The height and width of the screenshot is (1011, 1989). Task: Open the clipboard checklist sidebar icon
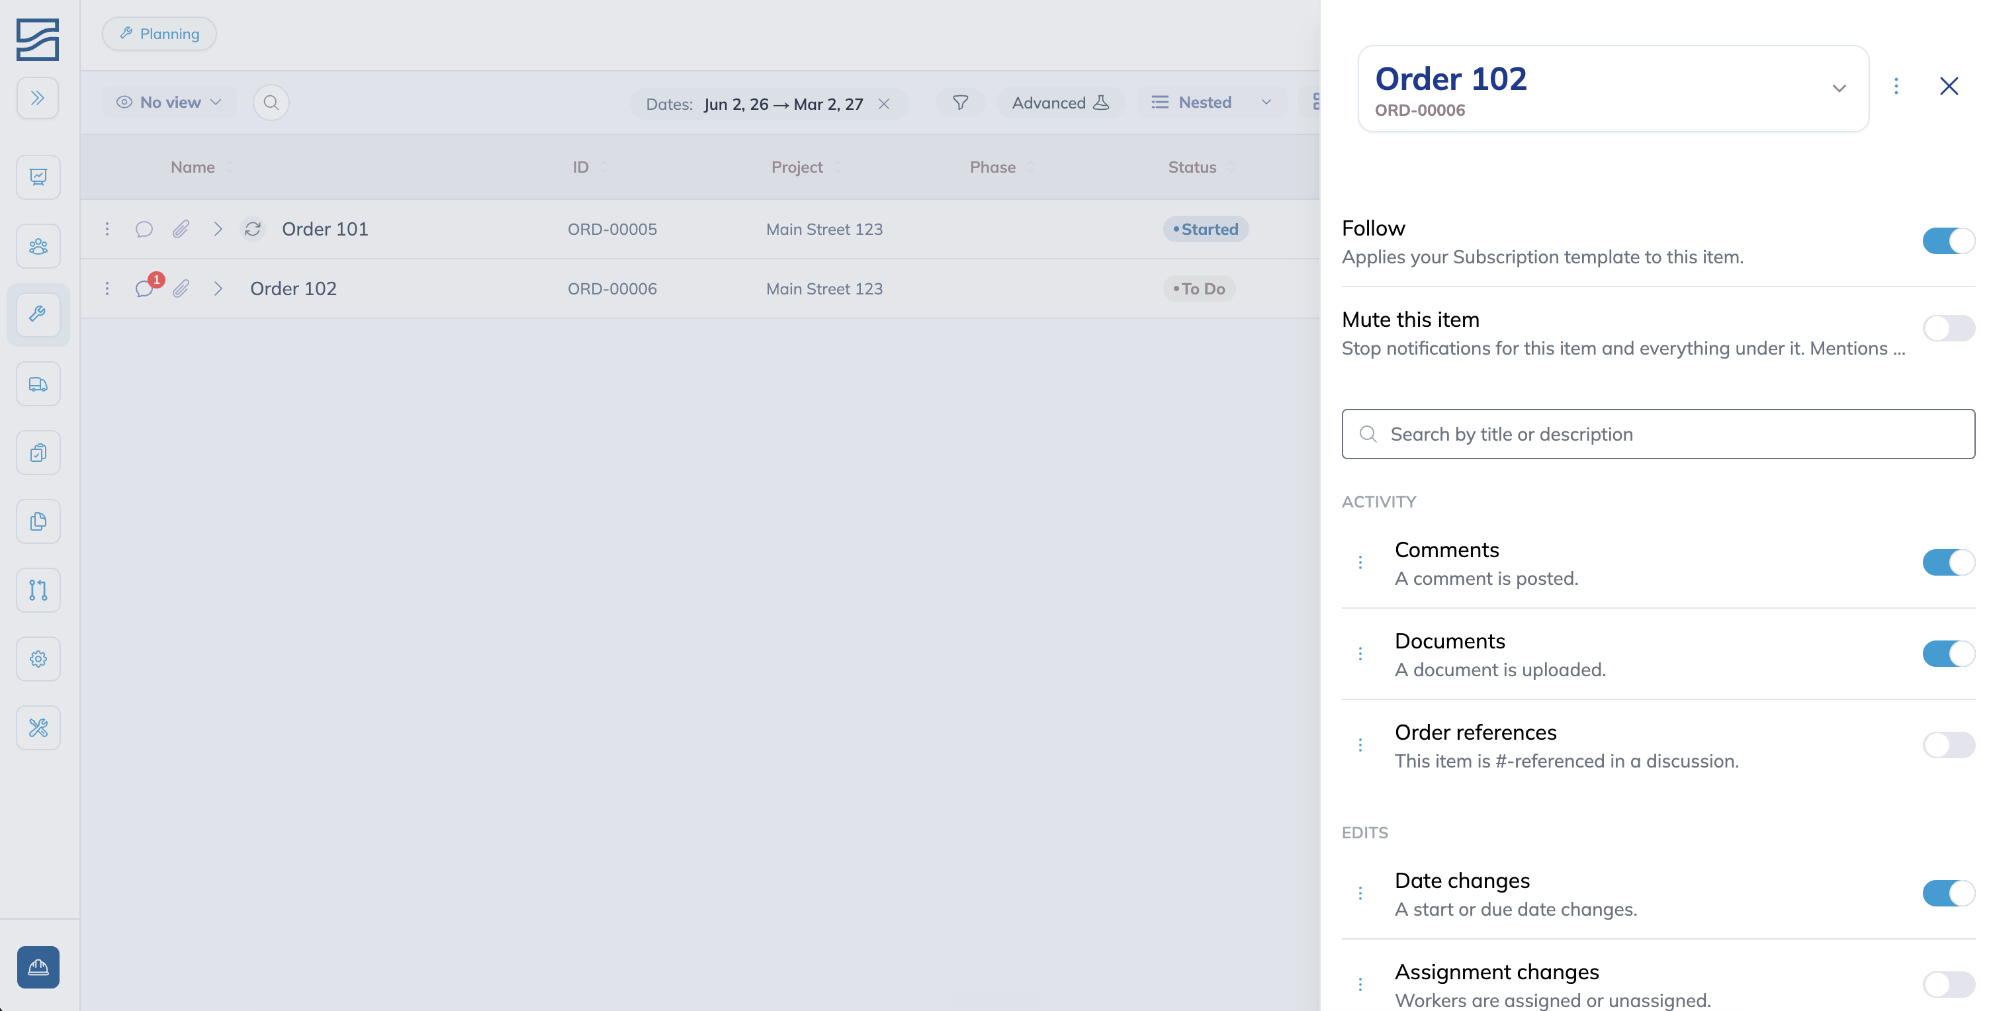[x=38, y=453]
